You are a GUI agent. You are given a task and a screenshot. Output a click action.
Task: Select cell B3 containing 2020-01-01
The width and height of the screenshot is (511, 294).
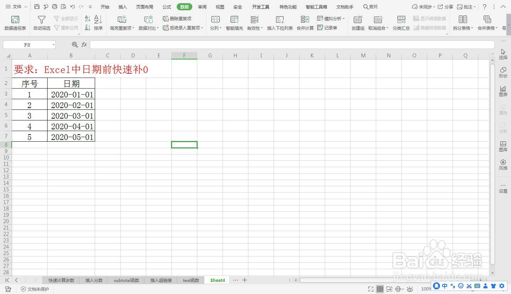[71, 94]
